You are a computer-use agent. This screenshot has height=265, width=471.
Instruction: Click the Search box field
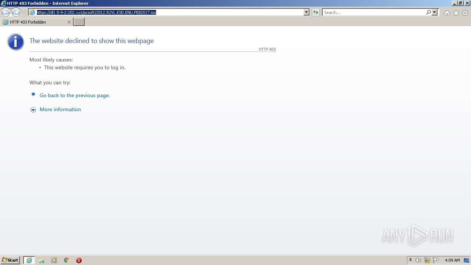click(373, 12)
